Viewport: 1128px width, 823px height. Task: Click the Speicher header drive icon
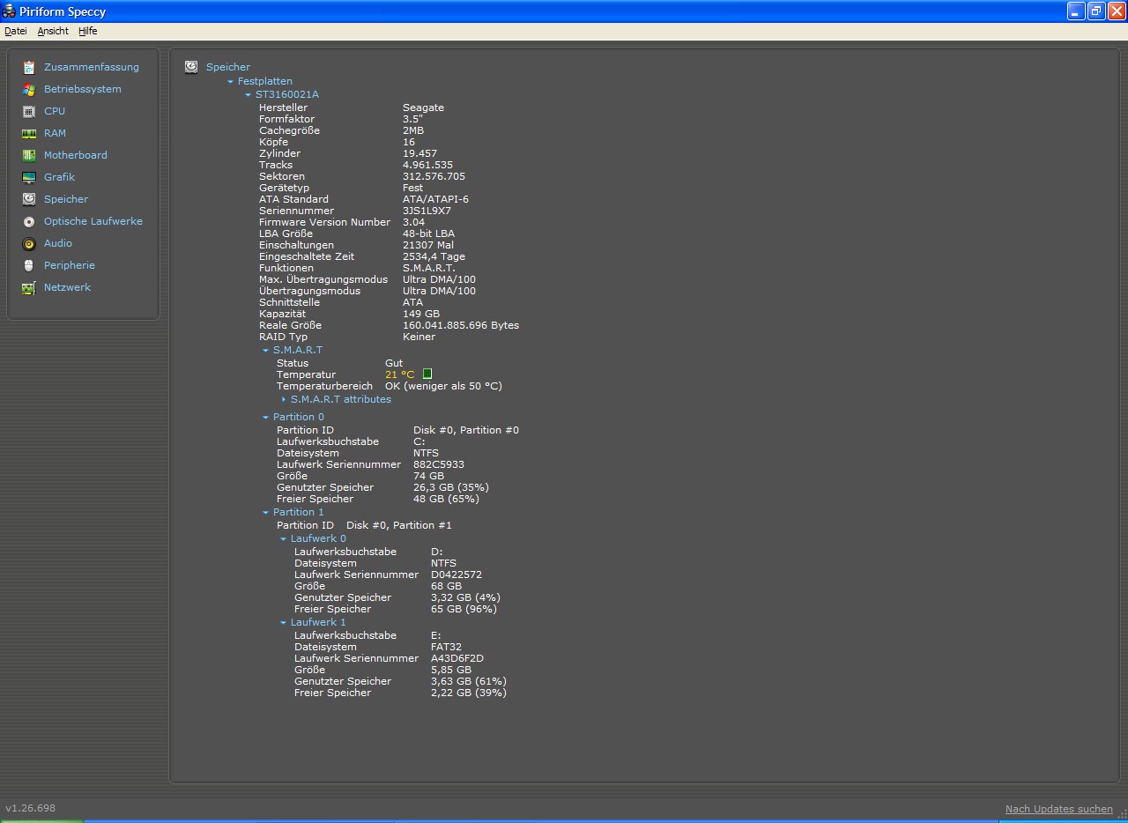pyautogui.click(x=191, y=67)
